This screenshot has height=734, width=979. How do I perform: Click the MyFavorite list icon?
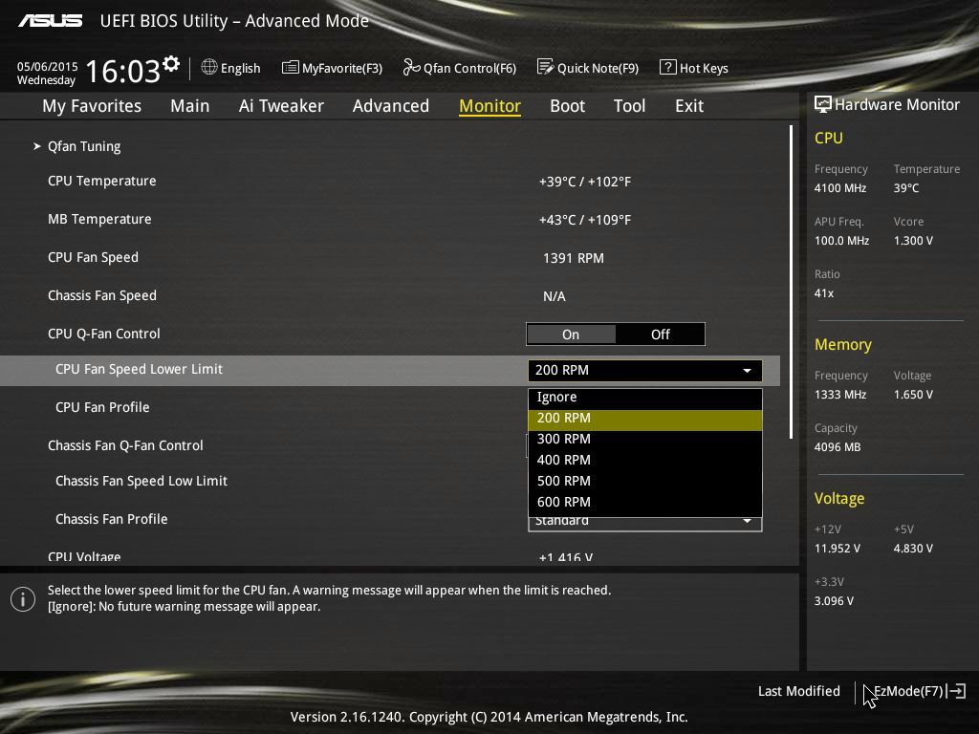290,67
